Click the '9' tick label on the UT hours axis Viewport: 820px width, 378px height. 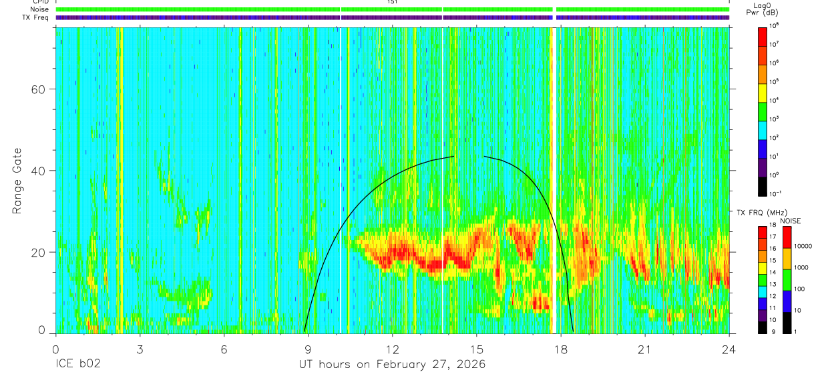click(308, 349)
